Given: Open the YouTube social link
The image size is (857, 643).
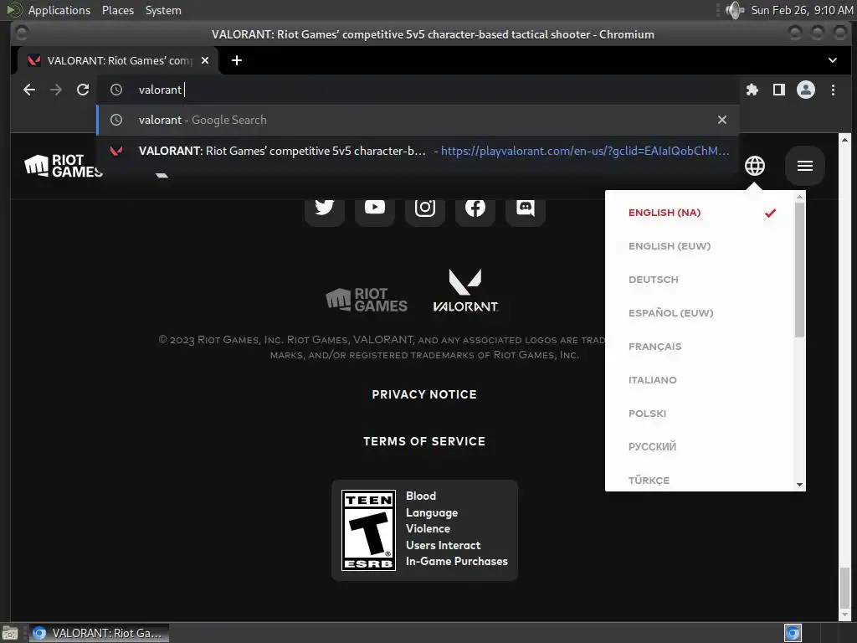Looking at the screenshot, I should pos(375,208).
